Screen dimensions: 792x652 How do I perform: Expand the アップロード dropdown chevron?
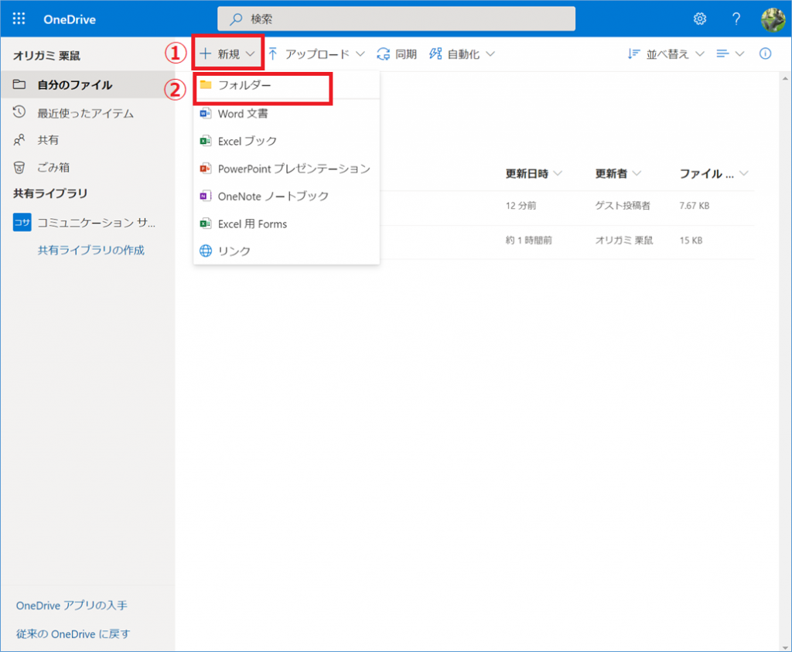(x=360, y=54)
